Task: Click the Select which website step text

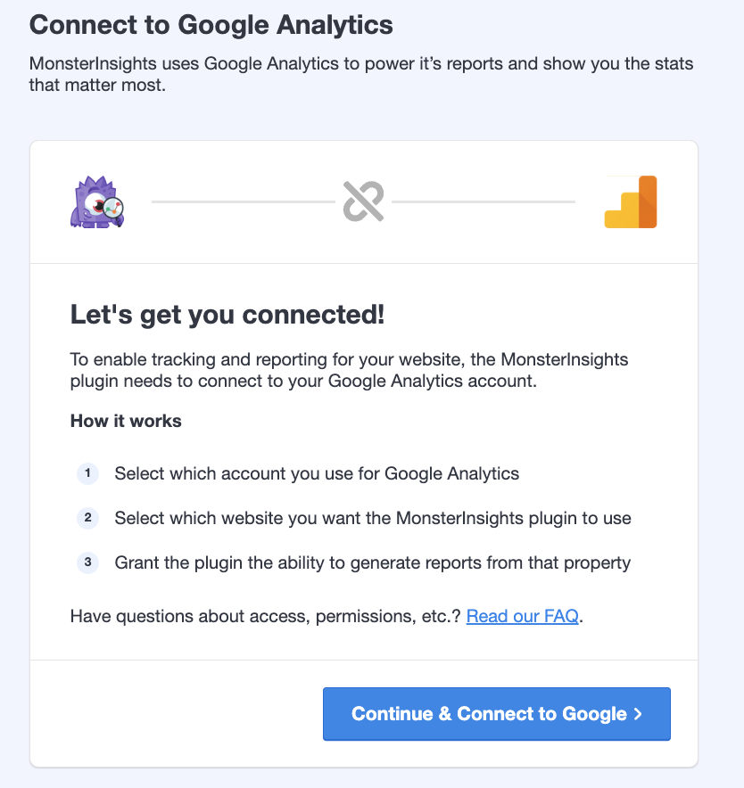Action: pyautogui.click(x=373, y=518)
